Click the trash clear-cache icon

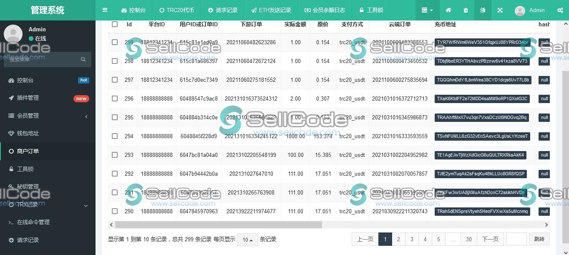pos(466,10)
